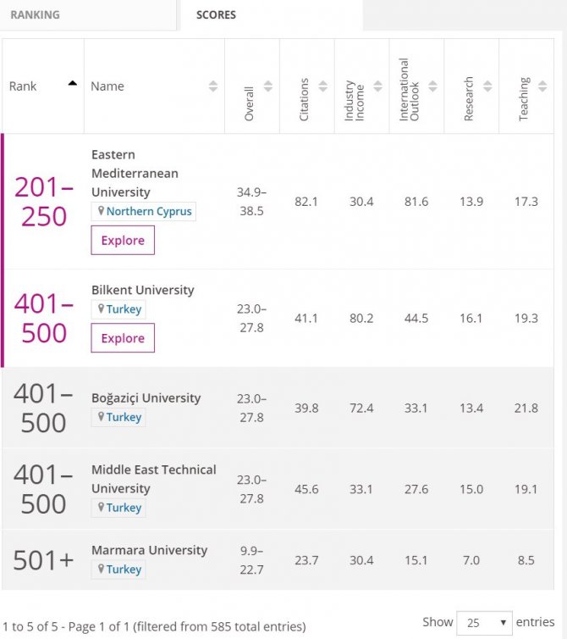567x639 pixels.
Task: Sort by Industry Income arrows
Action: (378, 86)
